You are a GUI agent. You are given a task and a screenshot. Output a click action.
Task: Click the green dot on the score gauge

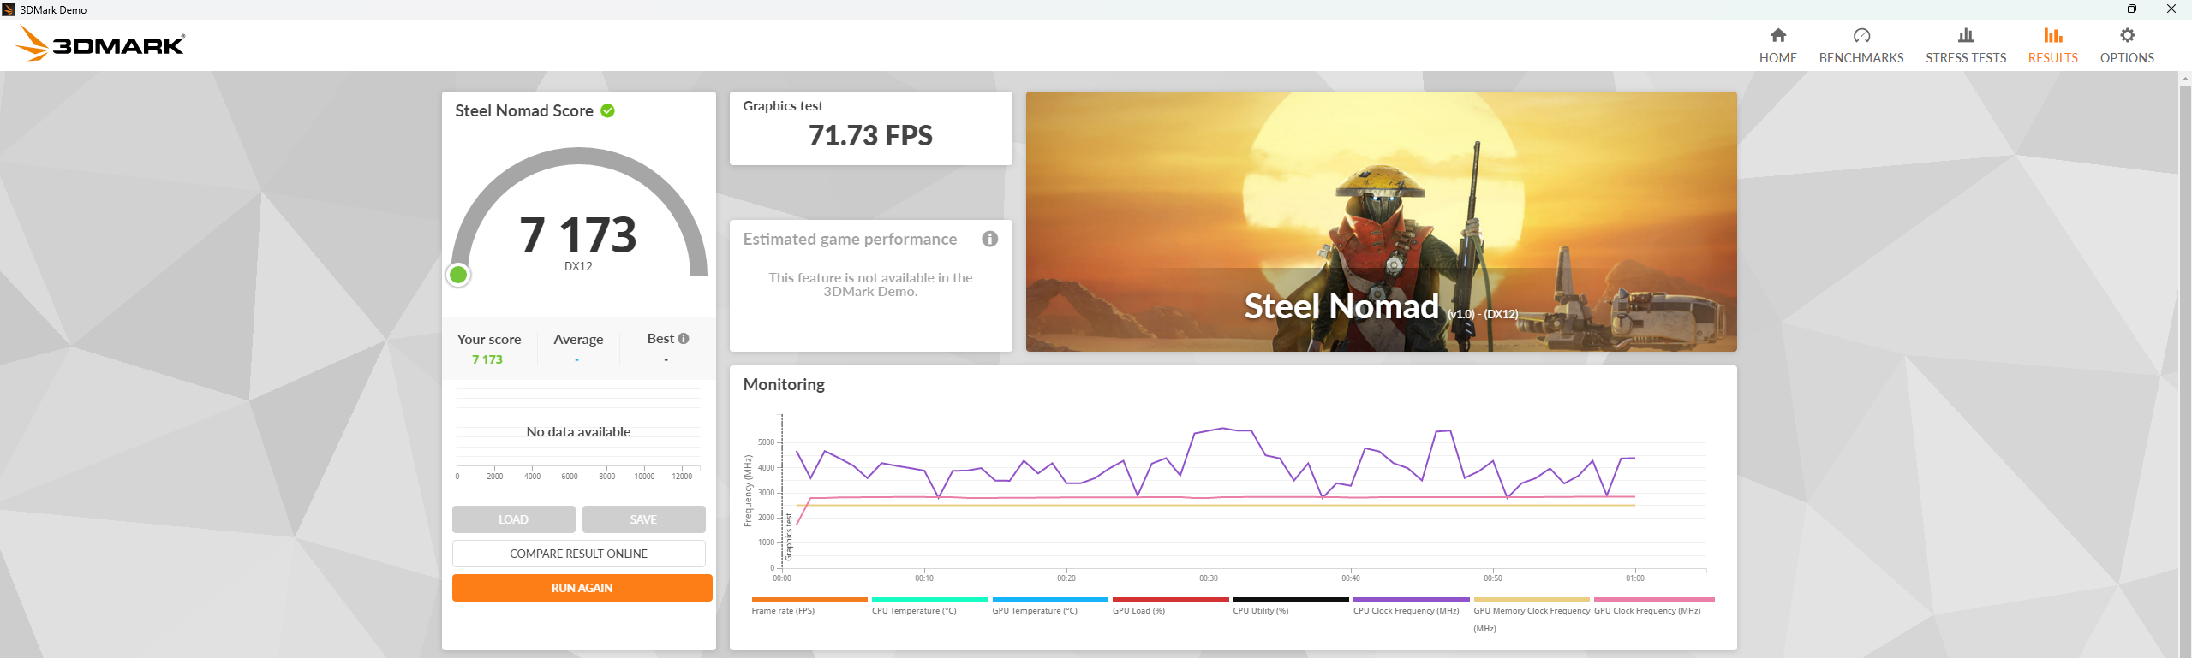coord(458,275)
